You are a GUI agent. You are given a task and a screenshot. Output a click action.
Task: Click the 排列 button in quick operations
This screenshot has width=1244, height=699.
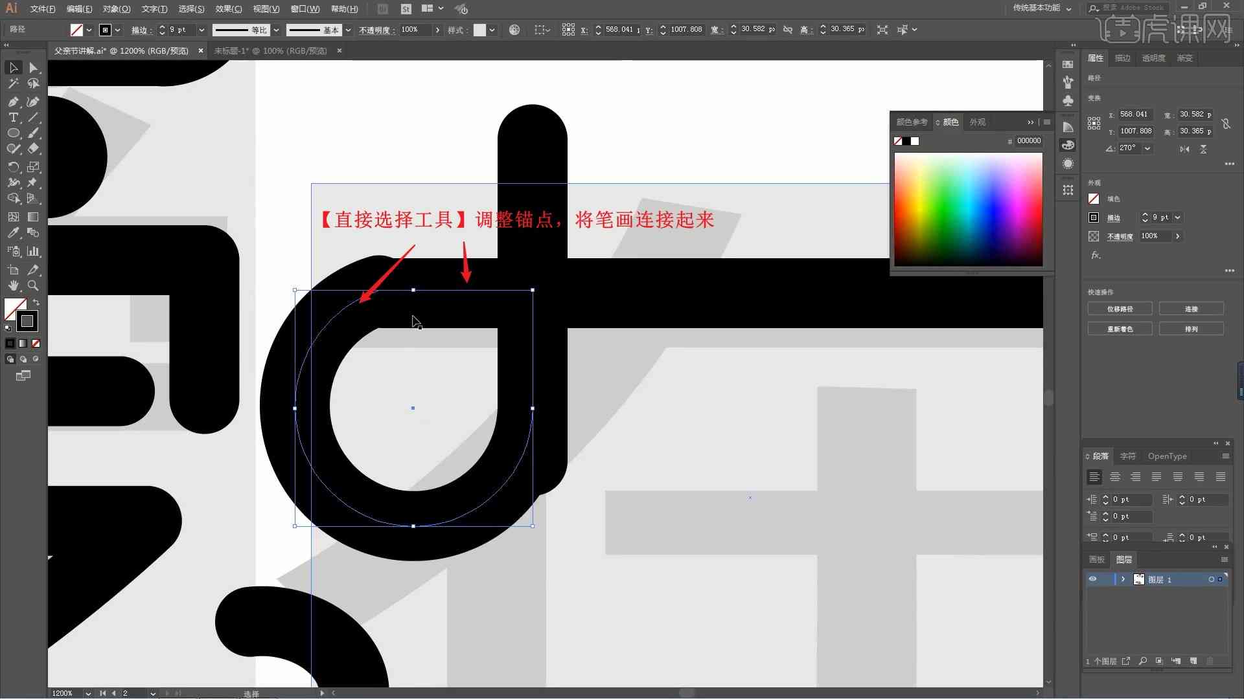tap(1192, 329)
